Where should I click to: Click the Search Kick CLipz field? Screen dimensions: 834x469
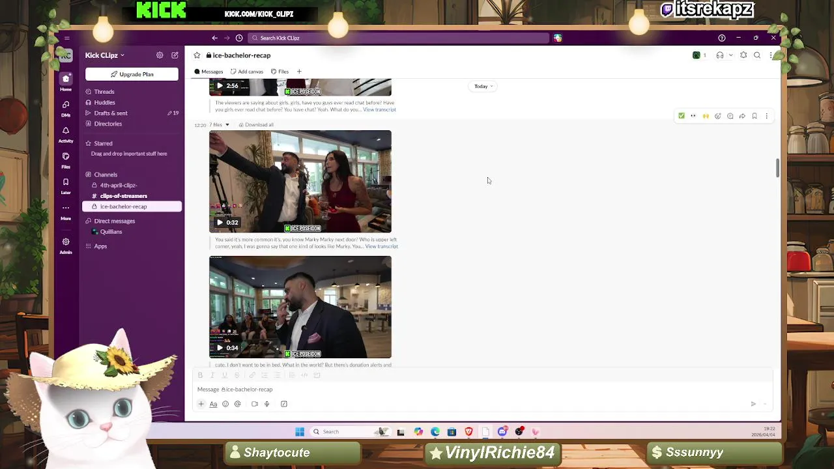click(x=399, y=38)
